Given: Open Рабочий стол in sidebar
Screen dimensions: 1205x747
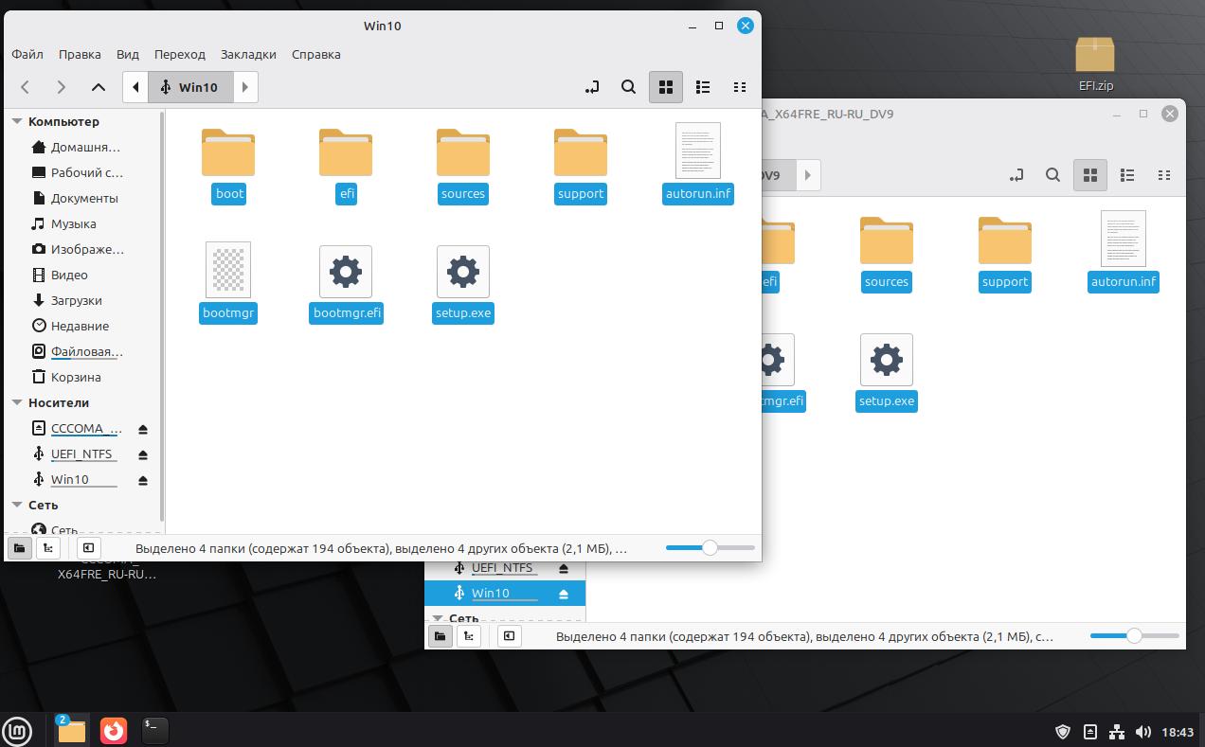Looking at the screenshot, I should tap(84, 172).
